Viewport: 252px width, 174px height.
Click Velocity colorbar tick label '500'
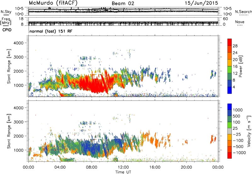pyautogui.click(x=237, y=116)
